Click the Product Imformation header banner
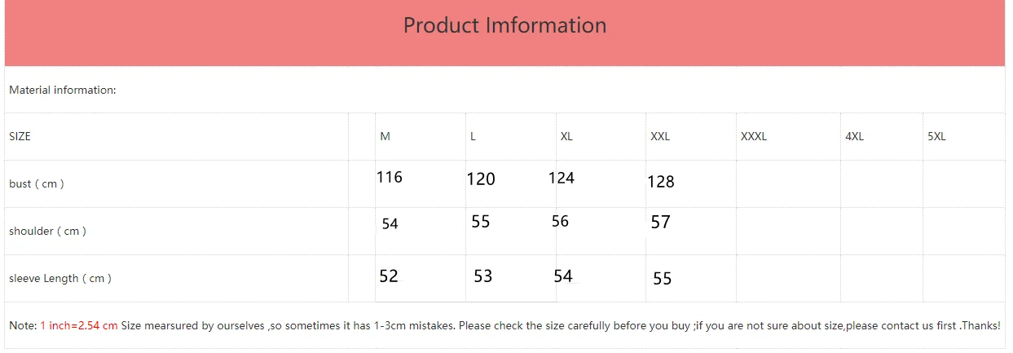Image resolution: width=1013 pixels, height=353 pixels. pyautogui.click(x=504, y=33)
